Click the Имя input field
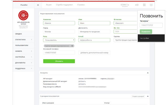 [x=94, y=23]
